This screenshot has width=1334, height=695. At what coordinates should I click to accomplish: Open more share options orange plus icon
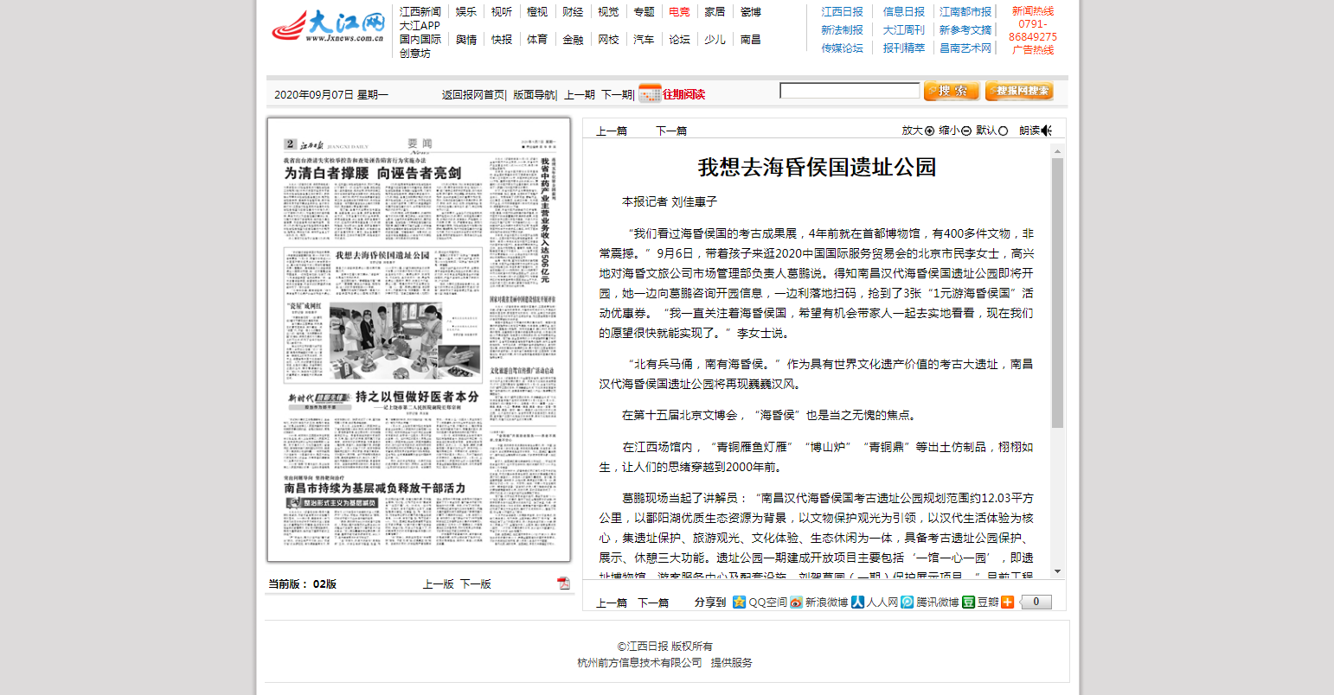tap(1007, 602)
